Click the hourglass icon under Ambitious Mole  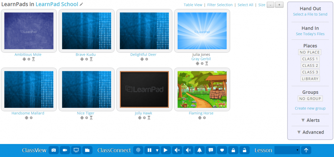coord(33,59)
